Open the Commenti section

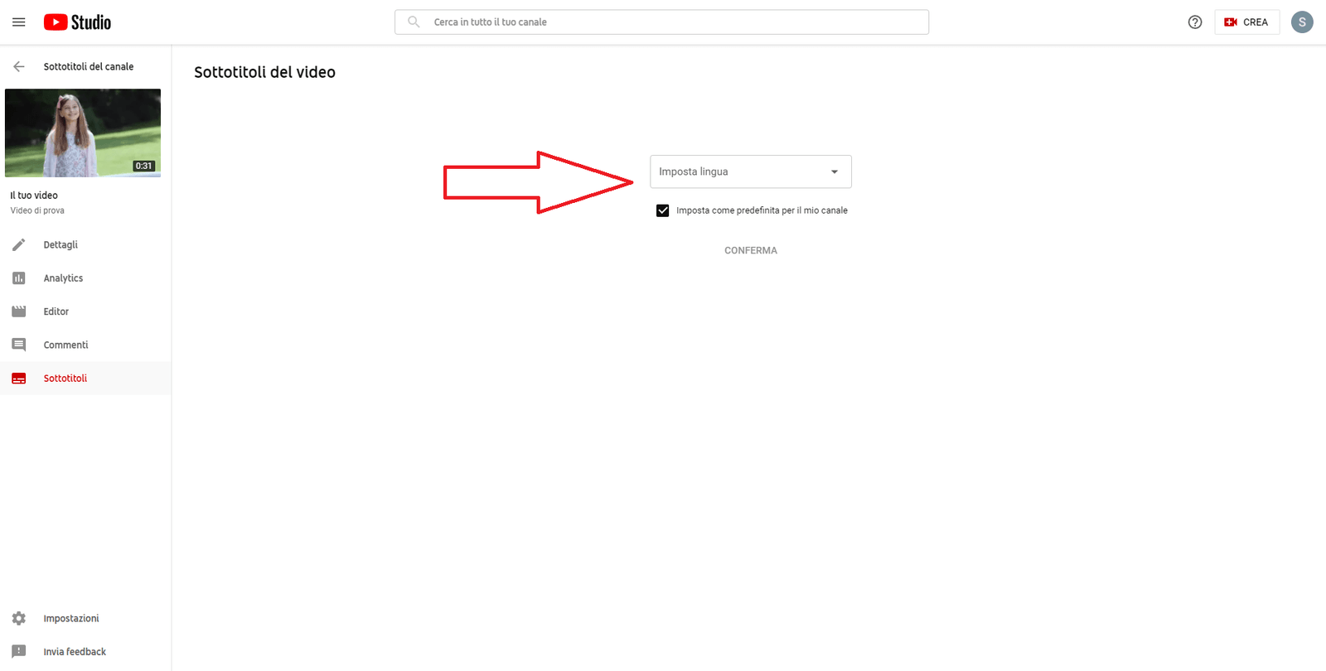click(65, 345)
